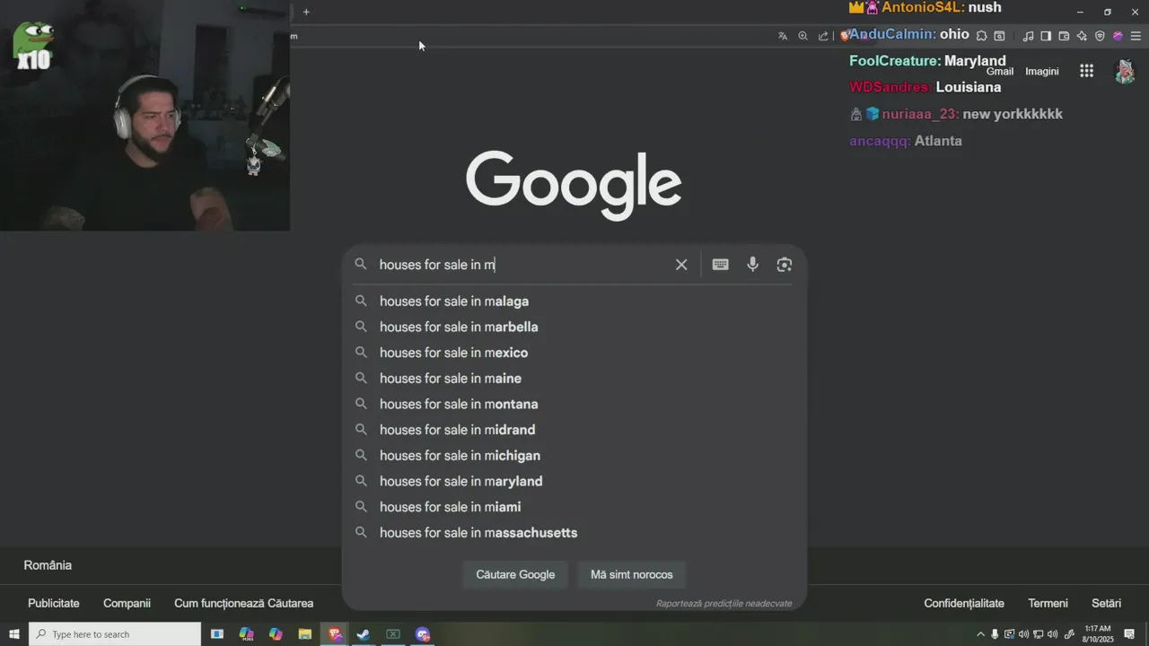Open the browser hamburger menu
Screen dimensions: 1149x646
click(x=1136, y=36)
